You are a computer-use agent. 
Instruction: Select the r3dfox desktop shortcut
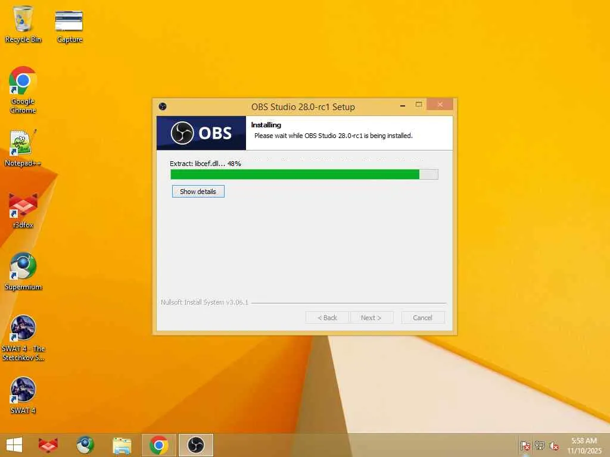[x=23, y=211]
